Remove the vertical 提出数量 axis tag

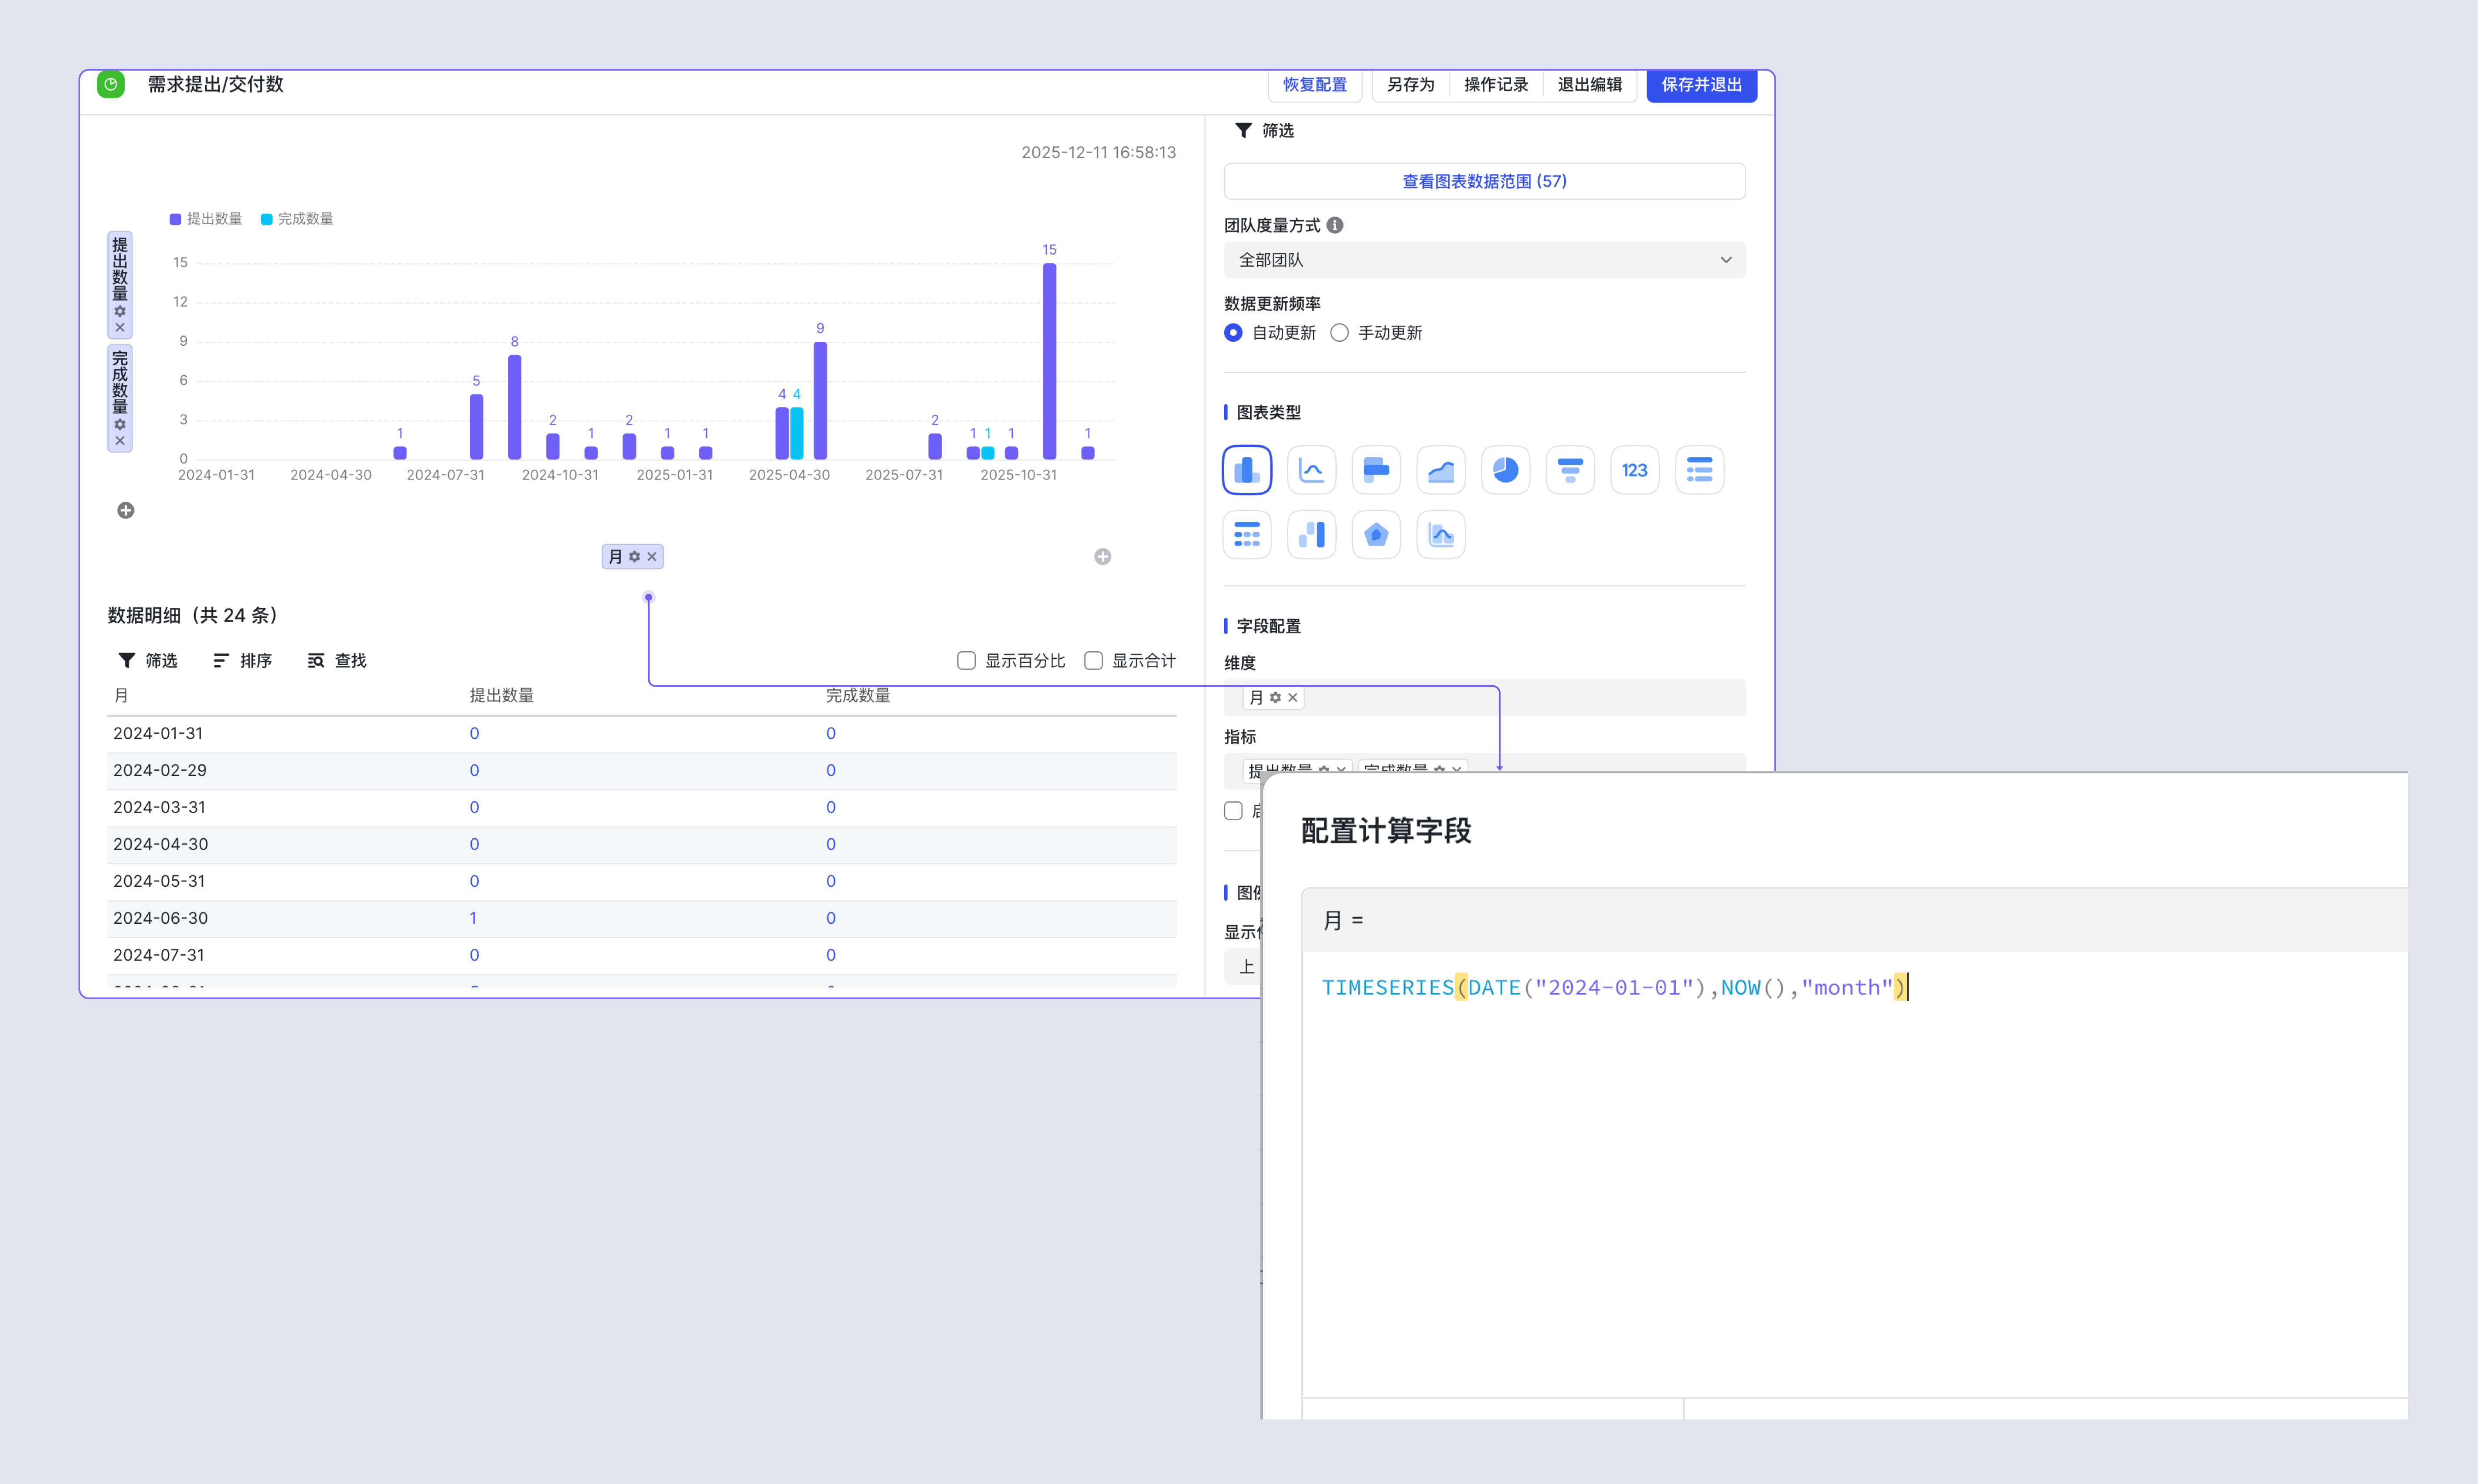pyautogui.click(x=120, y=327)
